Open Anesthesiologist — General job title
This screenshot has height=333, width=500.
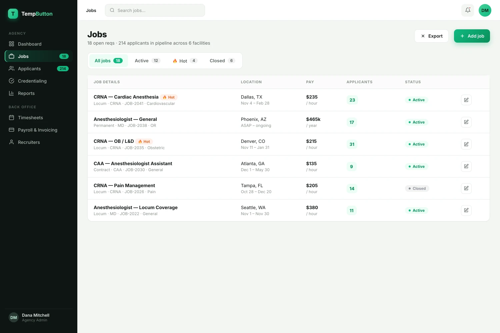click(x=125, y=119)
